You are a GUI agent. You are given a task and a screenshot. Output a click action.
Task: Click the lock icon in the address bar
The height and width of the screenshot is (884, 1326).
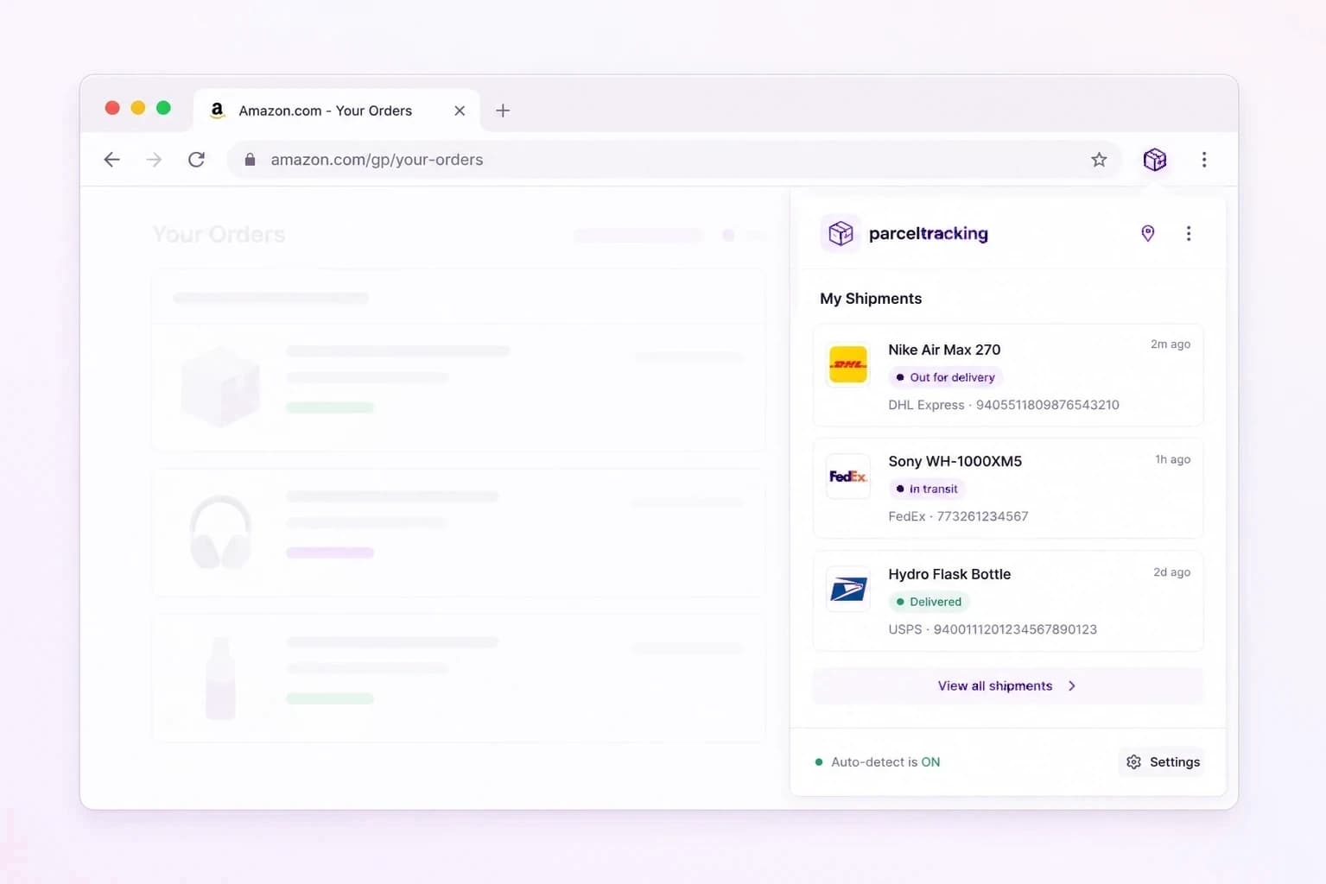coord(250,160)
